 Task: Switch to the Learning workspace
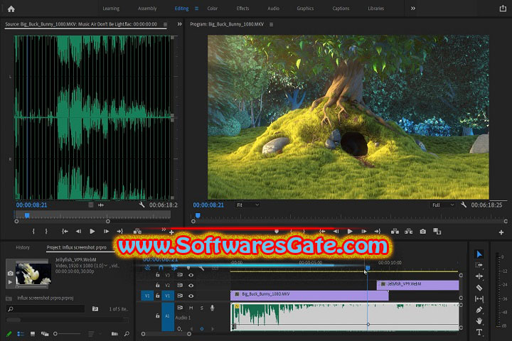click(x=111, y=9)
